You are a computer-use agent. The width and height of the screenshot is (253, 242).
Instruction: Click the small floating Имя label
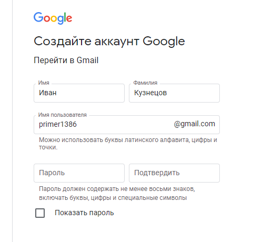click(x=44, y=83)
